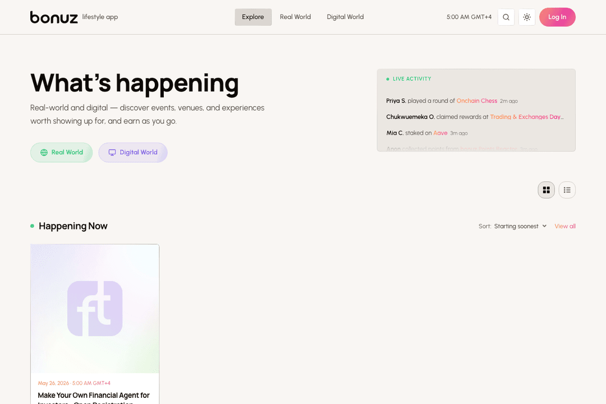
Task: Click the View all link
Action: tap(565, 226)
